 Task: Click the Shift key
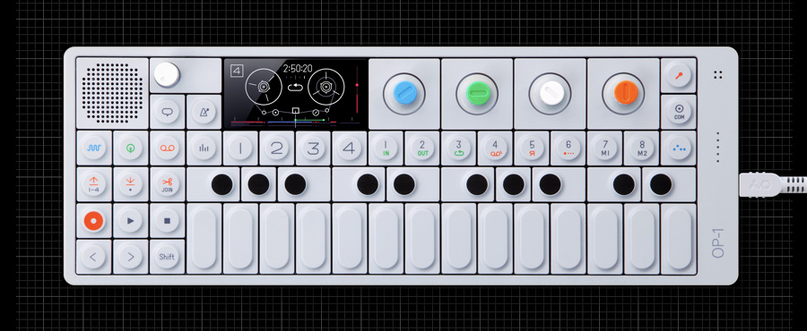point(167,257)
